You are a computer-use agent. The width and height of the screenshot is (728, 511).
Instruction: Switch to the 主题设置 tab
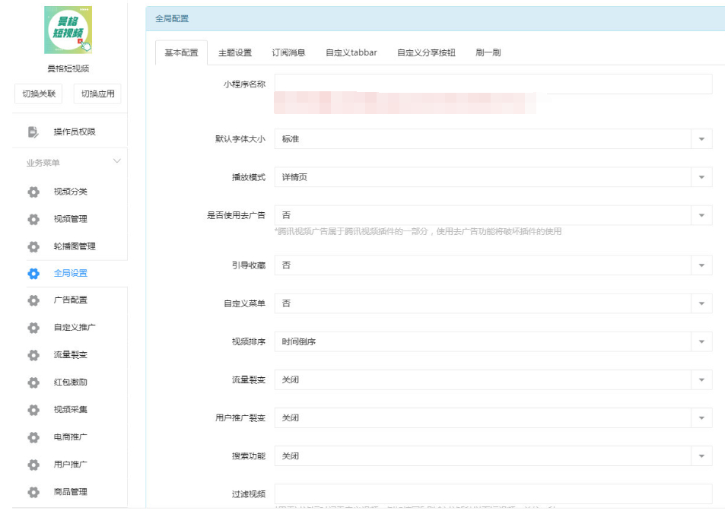click(235, 52)
